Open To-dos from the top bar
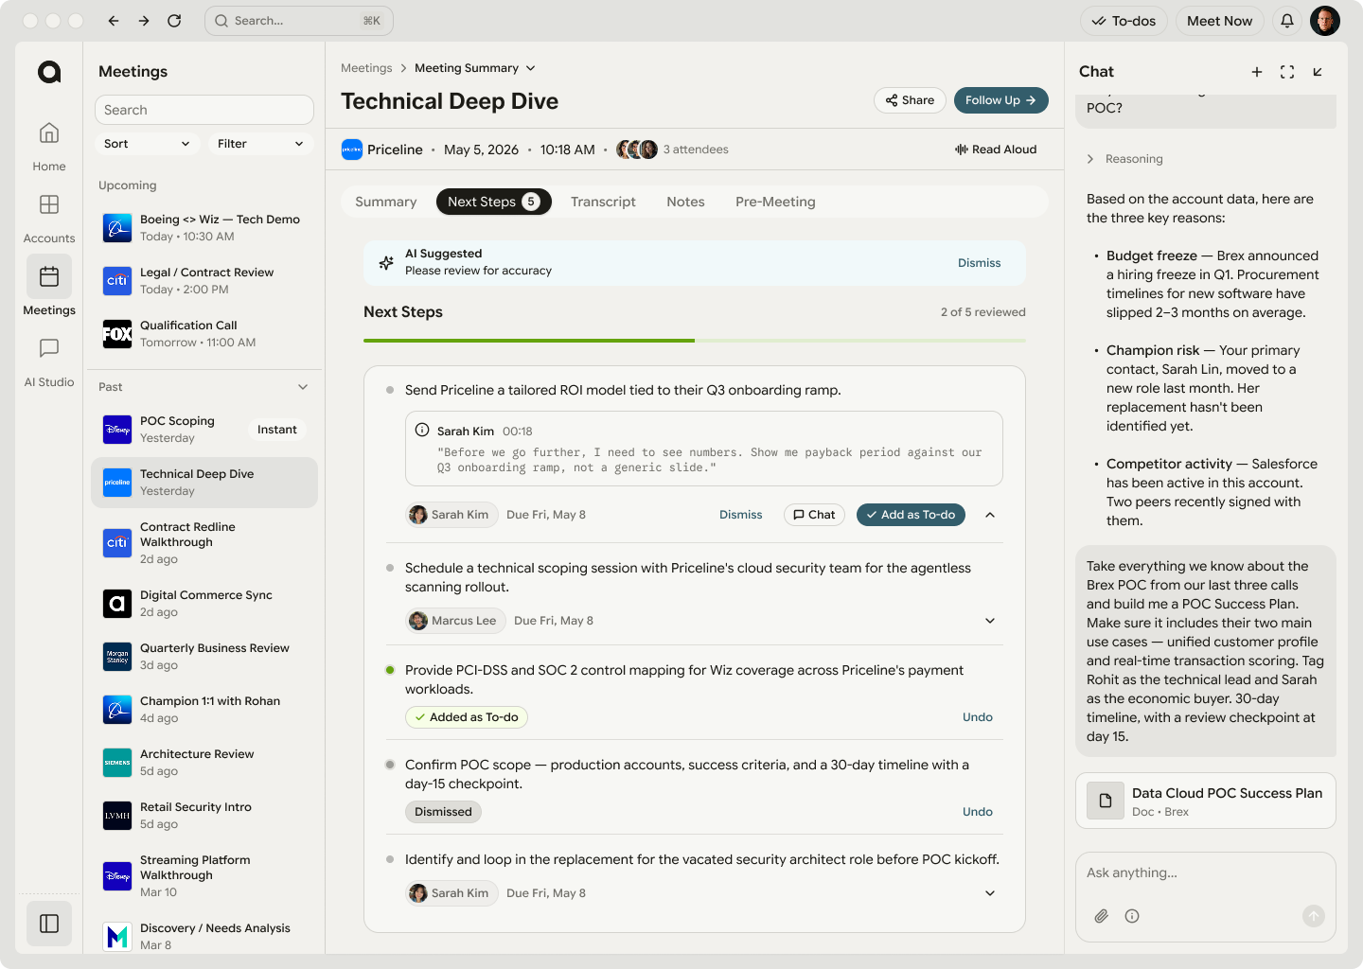This screenshot has width=1363, height=969. click(1124, 21)
